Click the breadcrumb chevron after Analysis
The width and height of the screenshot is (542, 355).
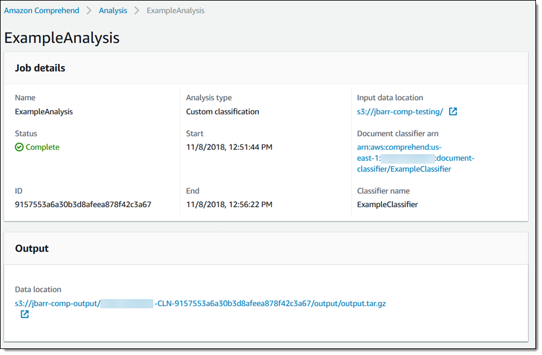(137, 11)
